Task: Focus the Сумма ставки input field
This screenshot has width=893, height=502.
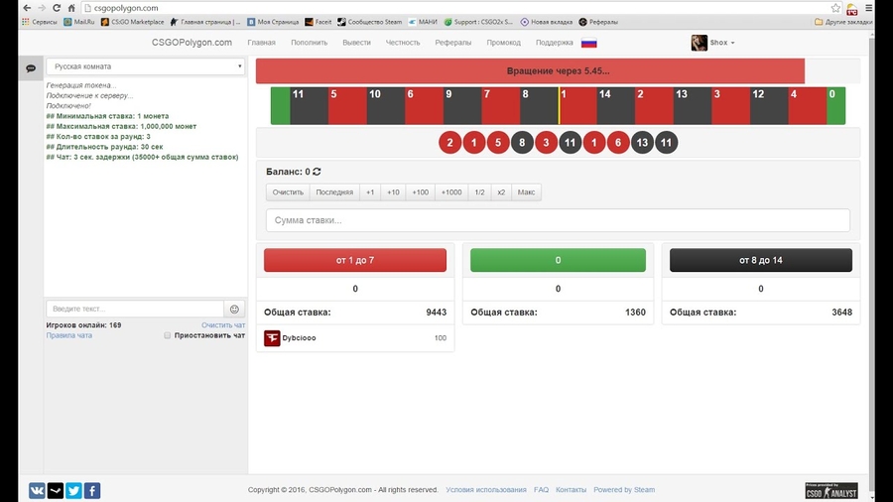Action: click(x=558, y=220)
